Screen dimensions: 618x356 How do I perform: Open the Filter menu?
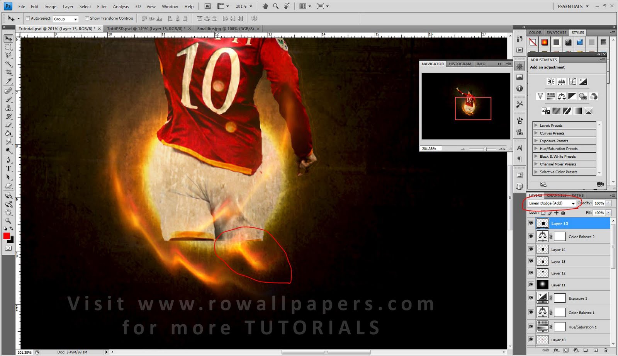pyautogui.click(x=102, y=7)
